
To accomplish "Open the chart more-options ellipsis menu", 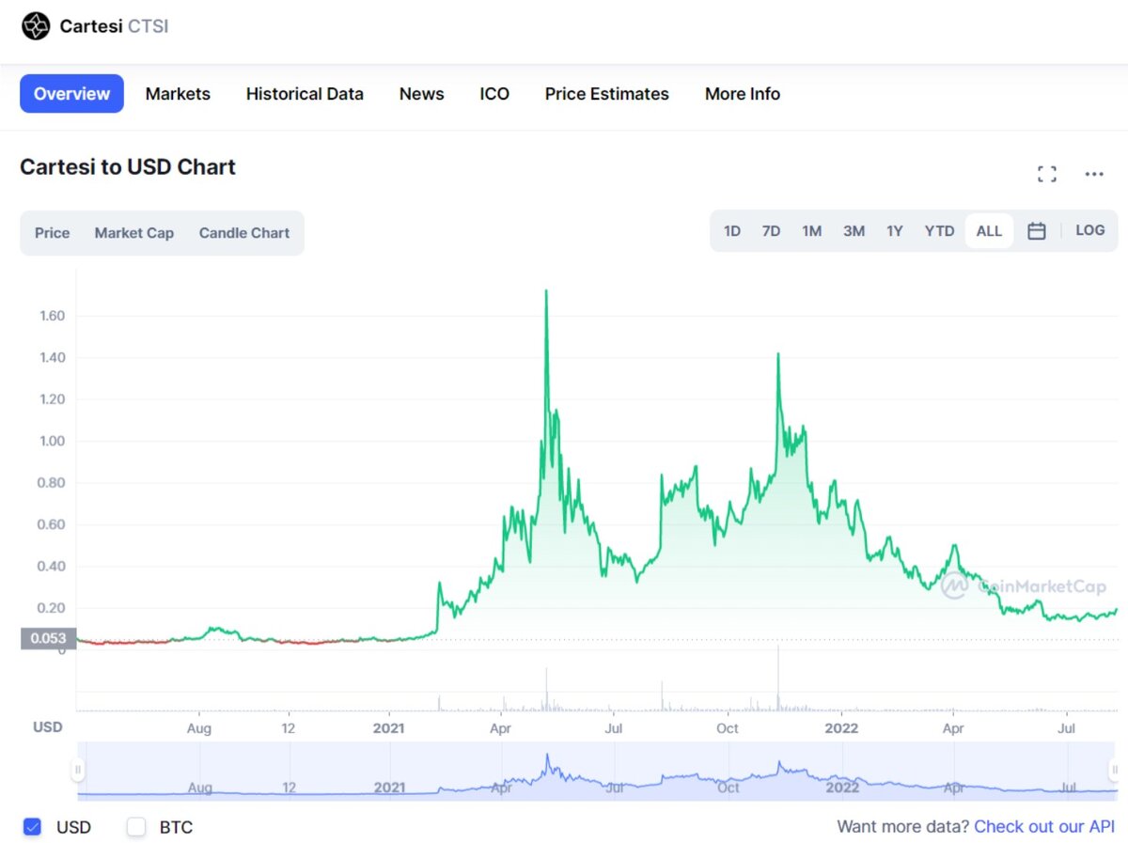I will click(x=1094, y=174).
